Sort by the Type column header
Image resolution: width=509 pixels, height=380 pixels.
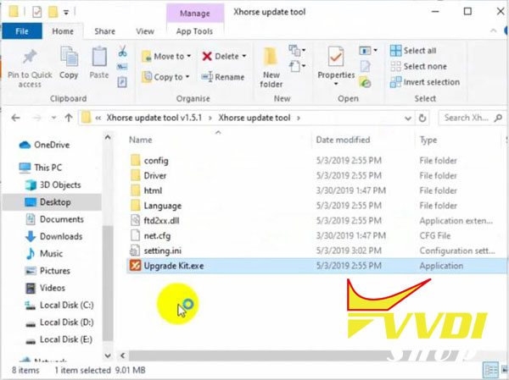tap(428, 140)
